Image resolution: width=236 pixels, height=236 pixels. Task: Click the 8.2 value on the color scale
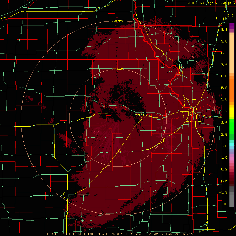click(224, 53)
